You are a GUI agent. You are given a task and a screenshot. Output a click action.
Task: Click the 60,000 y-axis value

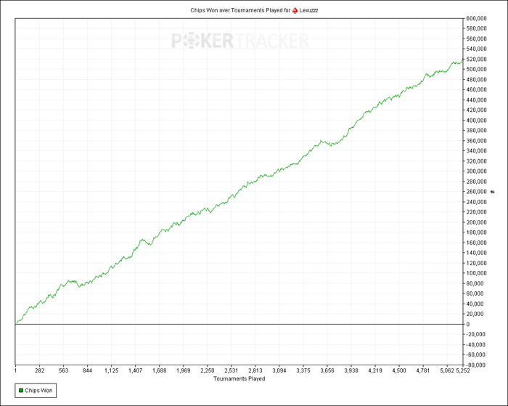(x=475, y=293)
